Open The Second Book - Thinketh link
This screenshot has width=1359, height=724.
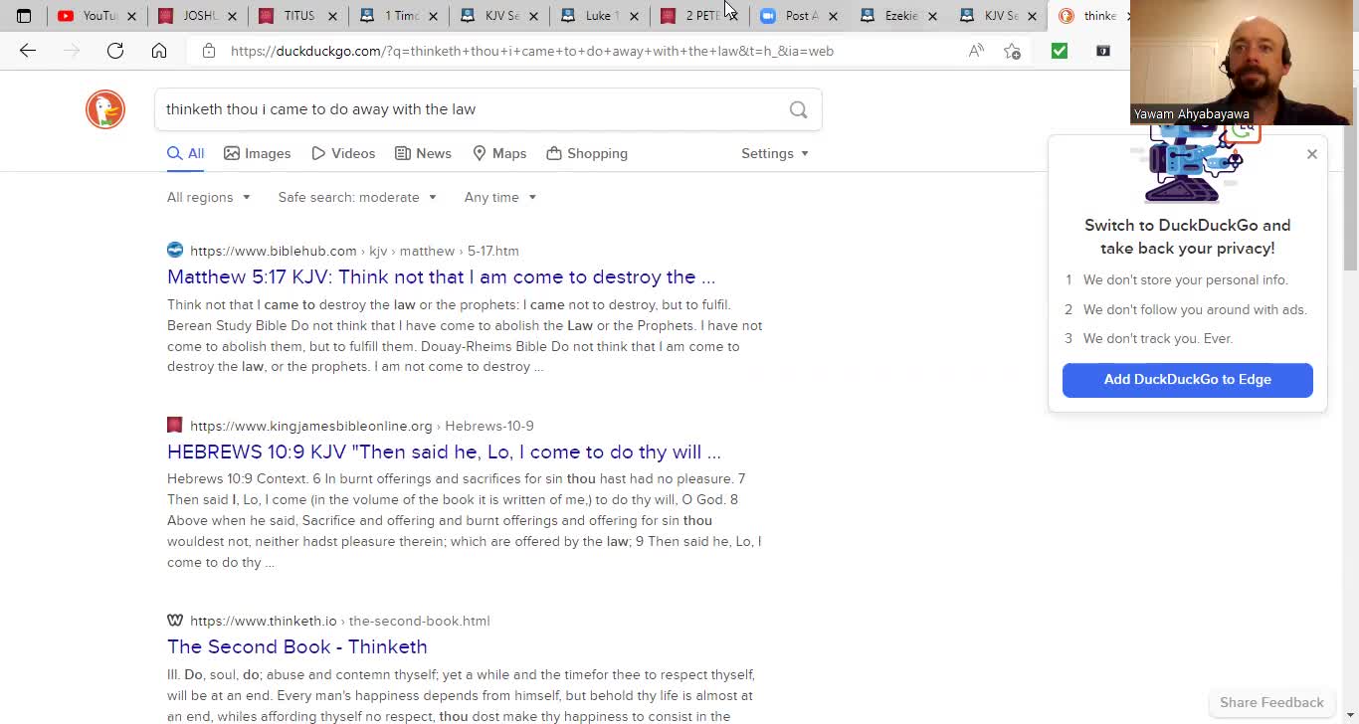pos(297,646)
